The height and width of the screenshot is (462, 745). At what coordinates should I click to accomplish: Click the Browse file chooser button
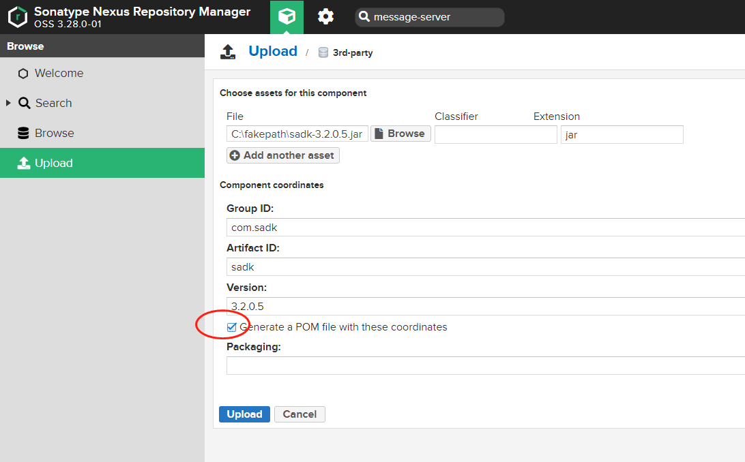tap(400, 134)
